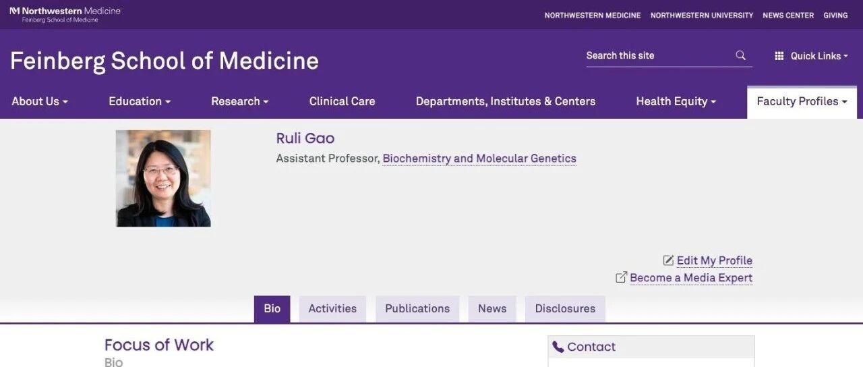
Task: Open the About Us dropdown menu
Action: [40, 101]
